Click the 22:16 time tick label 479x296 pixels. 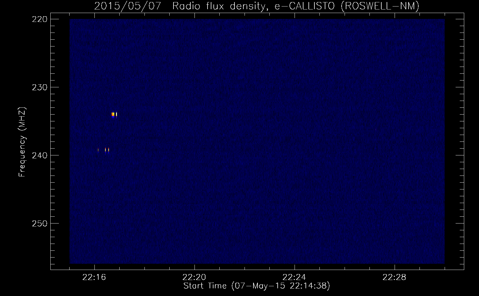coord(94,277)
